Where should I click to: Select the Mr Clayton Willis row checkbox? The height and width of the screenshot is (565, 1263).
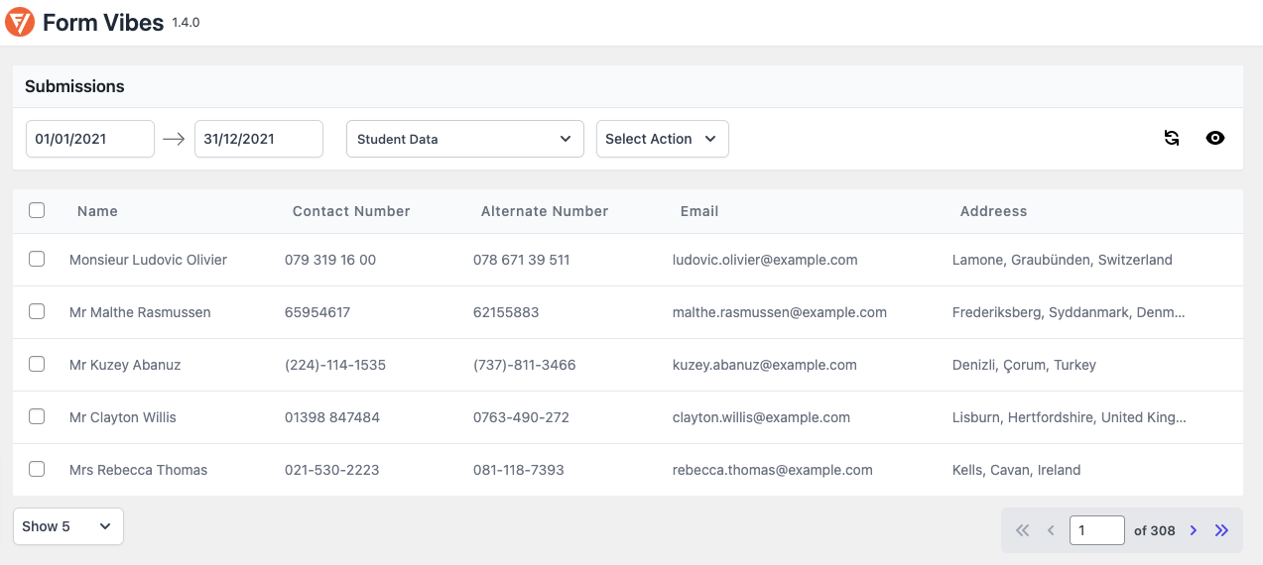coord(37,416)
